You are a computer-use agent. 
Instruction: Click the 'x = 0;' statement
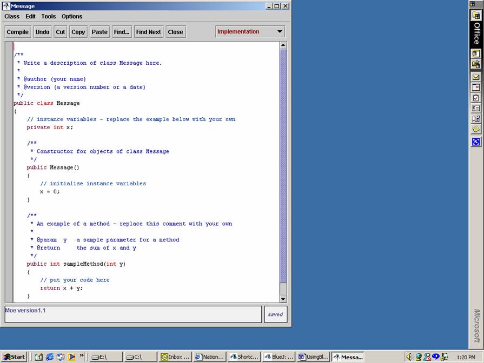(x=50, y=192)
